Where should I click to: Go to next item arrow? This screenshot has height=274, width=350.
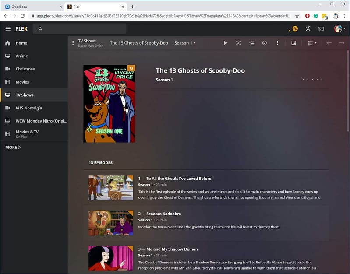[342, 43]
